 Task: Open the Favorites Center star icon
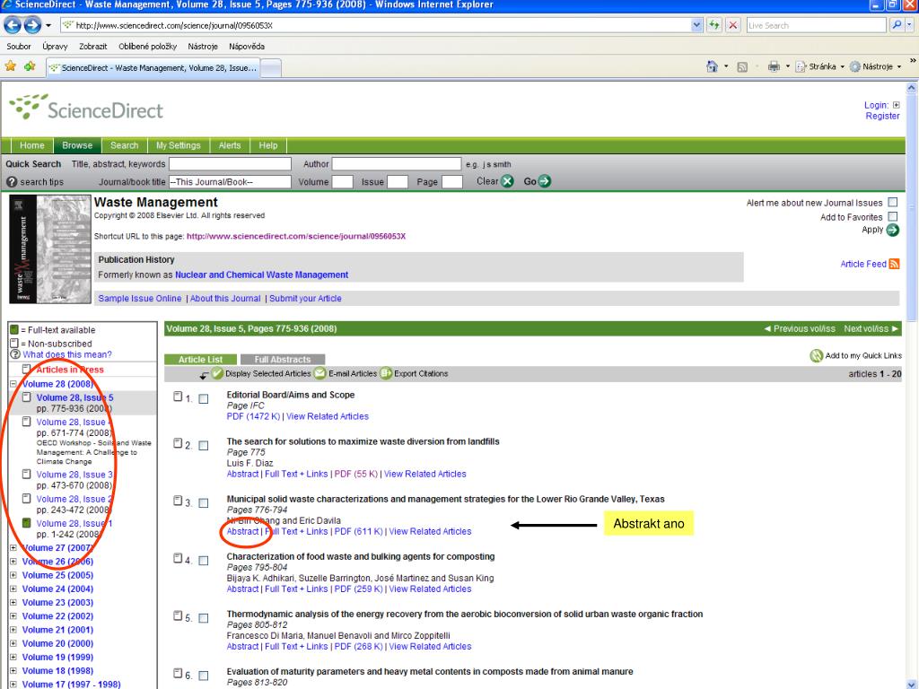pos(11,66)
